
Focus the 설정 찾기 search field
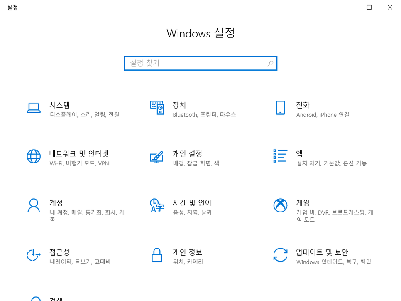pos(200,63)
